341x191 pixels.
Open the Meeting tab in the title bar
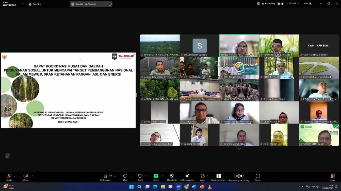(x=35, y=4)
